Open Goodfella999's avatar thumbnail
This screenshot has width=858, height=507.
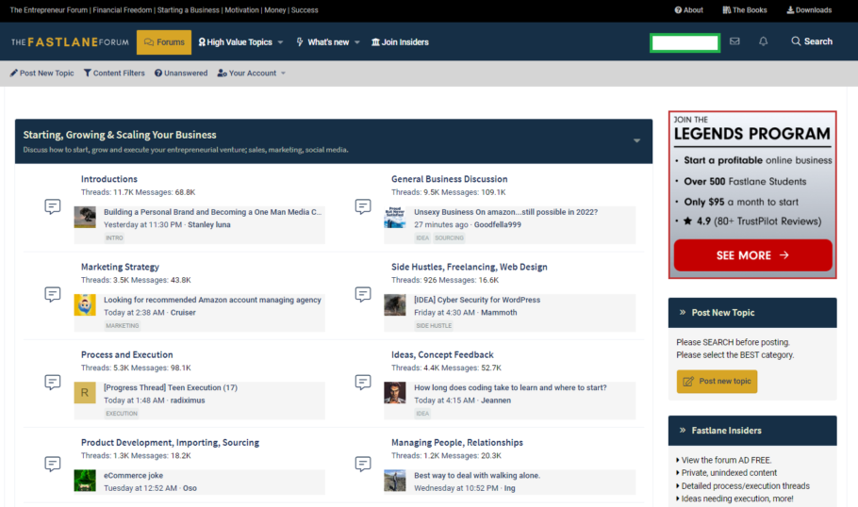pyautogui.click(x=395, y=217)
